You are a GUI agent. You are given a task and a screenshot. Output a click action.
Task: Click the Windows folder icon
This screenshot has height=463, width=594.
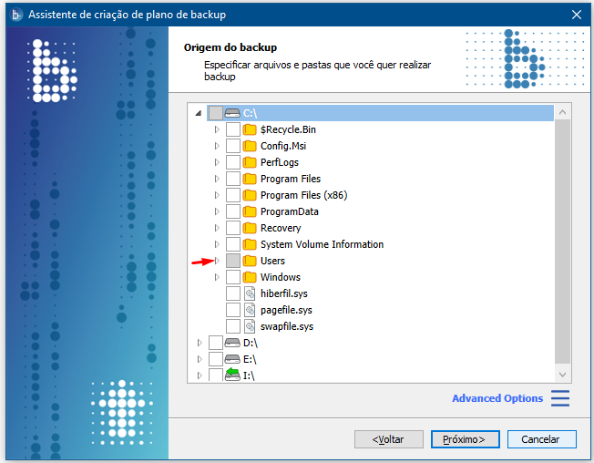tap(250, 277)
